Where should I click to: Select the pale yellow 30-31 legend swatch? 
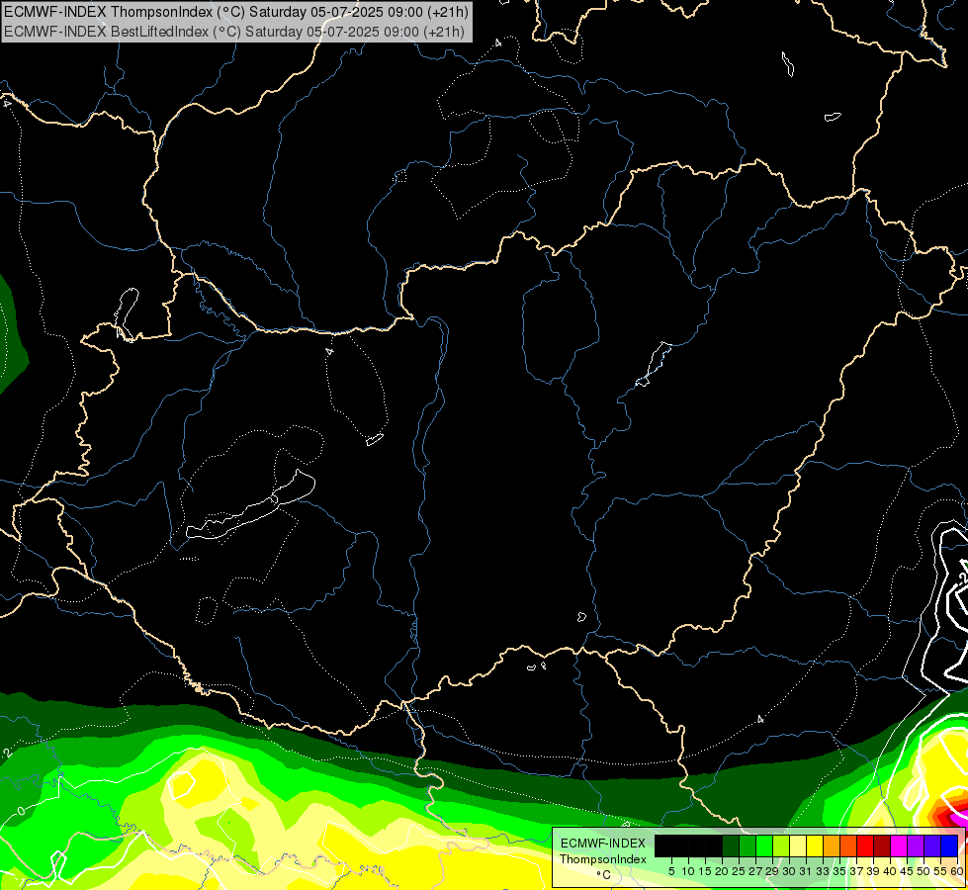point(798,845)
